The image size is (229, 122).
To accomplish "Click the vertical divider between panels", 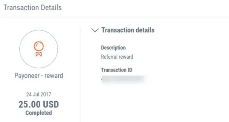I will (80, 73).
